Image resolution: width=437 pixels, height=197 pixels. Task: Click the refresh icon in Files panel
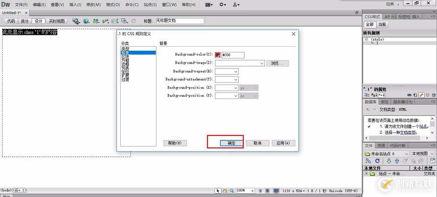(x=378, y=161)
